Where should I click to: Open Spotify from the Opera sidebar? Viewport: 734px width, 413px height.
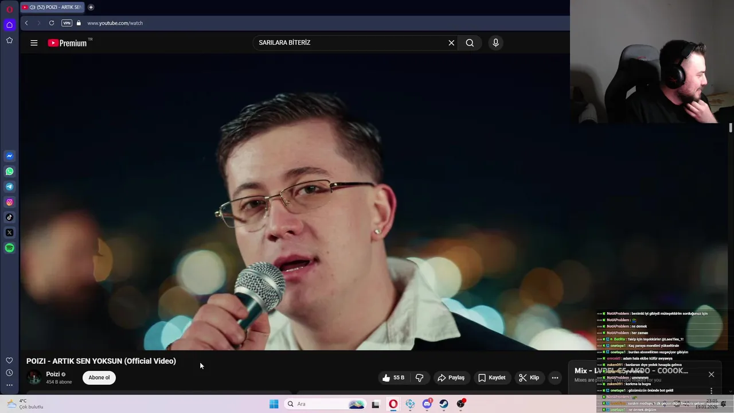[9, 248]
